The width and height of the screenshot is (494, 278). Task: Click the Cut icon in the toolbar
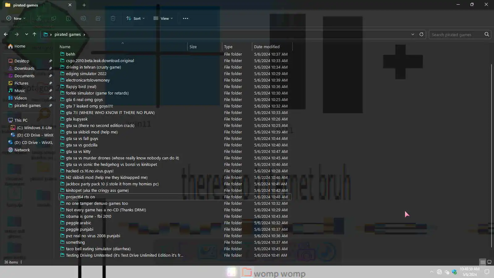pyautogui.click(x=39, y=19)
